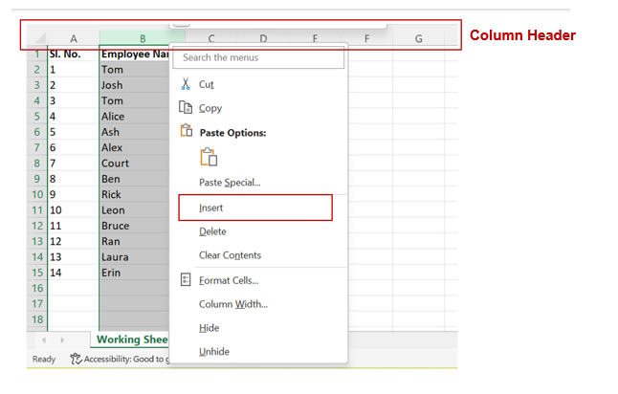Click the Accessibility status icon
Image resolution: width=618 pixels, height=394 pixels.
pos(76,359)
